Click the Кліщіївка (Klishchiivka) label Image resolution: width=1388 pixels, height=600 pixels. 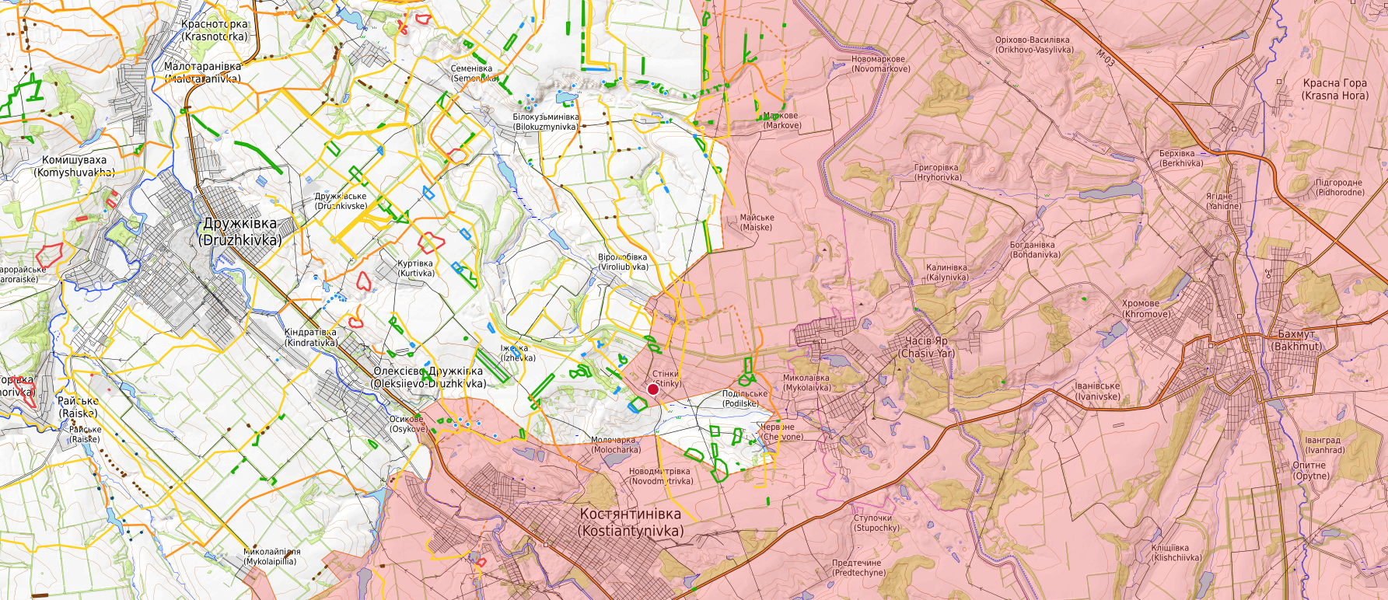click(1176, 553)
